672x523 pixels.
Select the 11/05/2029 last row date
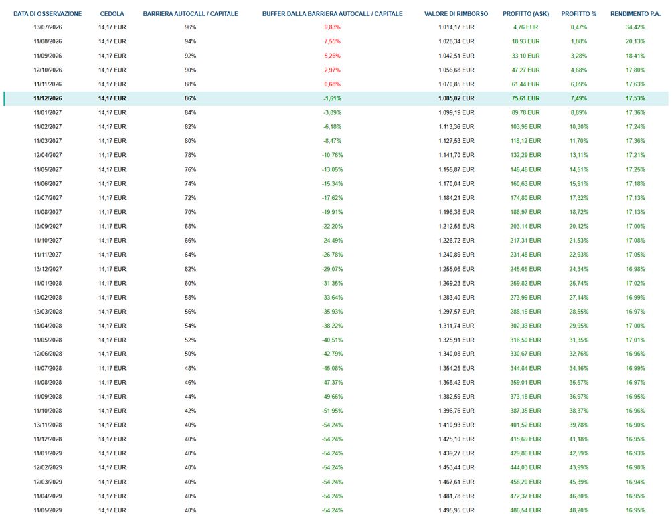48,510
